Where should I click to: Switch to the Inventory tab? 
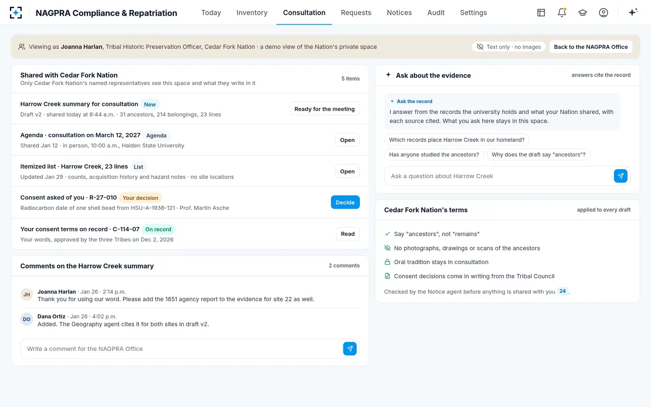pos(252,13)
